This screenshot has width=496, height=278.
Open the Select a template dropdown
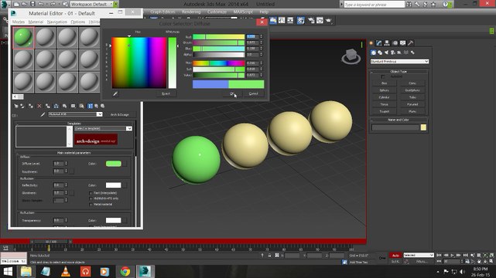coord(103,128)
